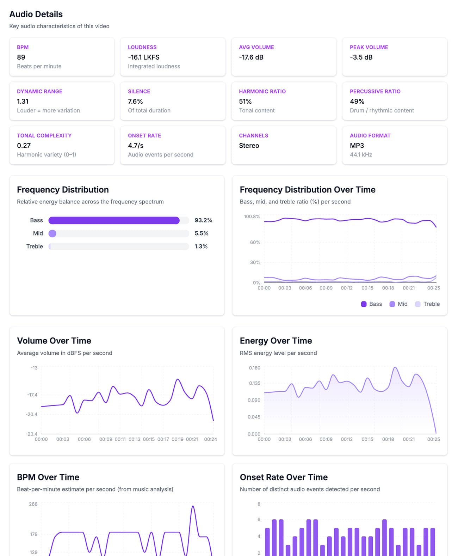Select the "BPM Over Time" heading
The height and width of the screenshot is (556, 458).
click(48, 477)
